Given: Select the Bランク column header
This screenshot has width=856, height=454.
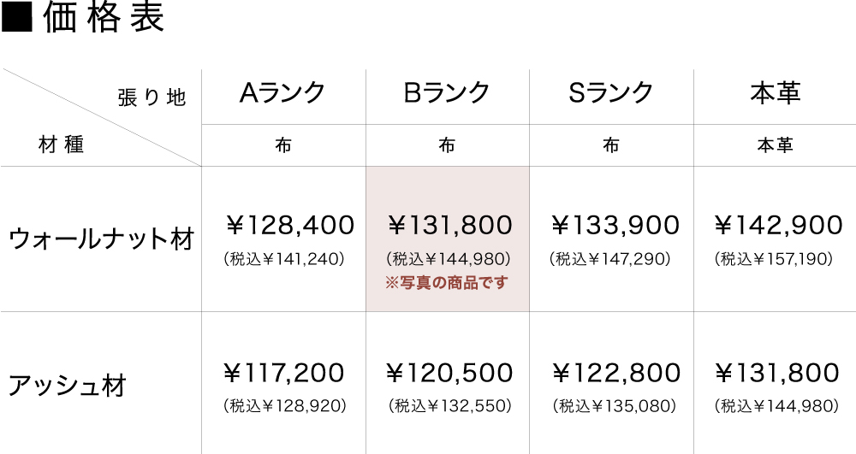Looking at the screenshot, I should point(447,92).
